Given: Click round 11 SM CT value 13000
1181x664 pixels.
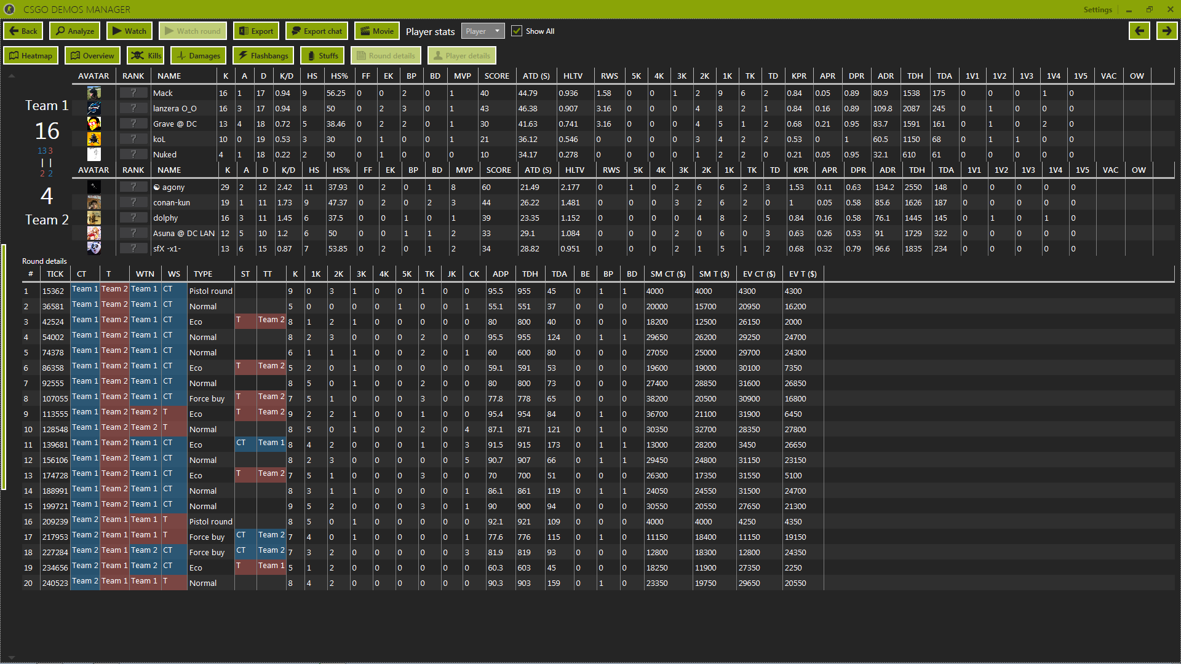Looking at the screenshot, I should pos(656,445).
